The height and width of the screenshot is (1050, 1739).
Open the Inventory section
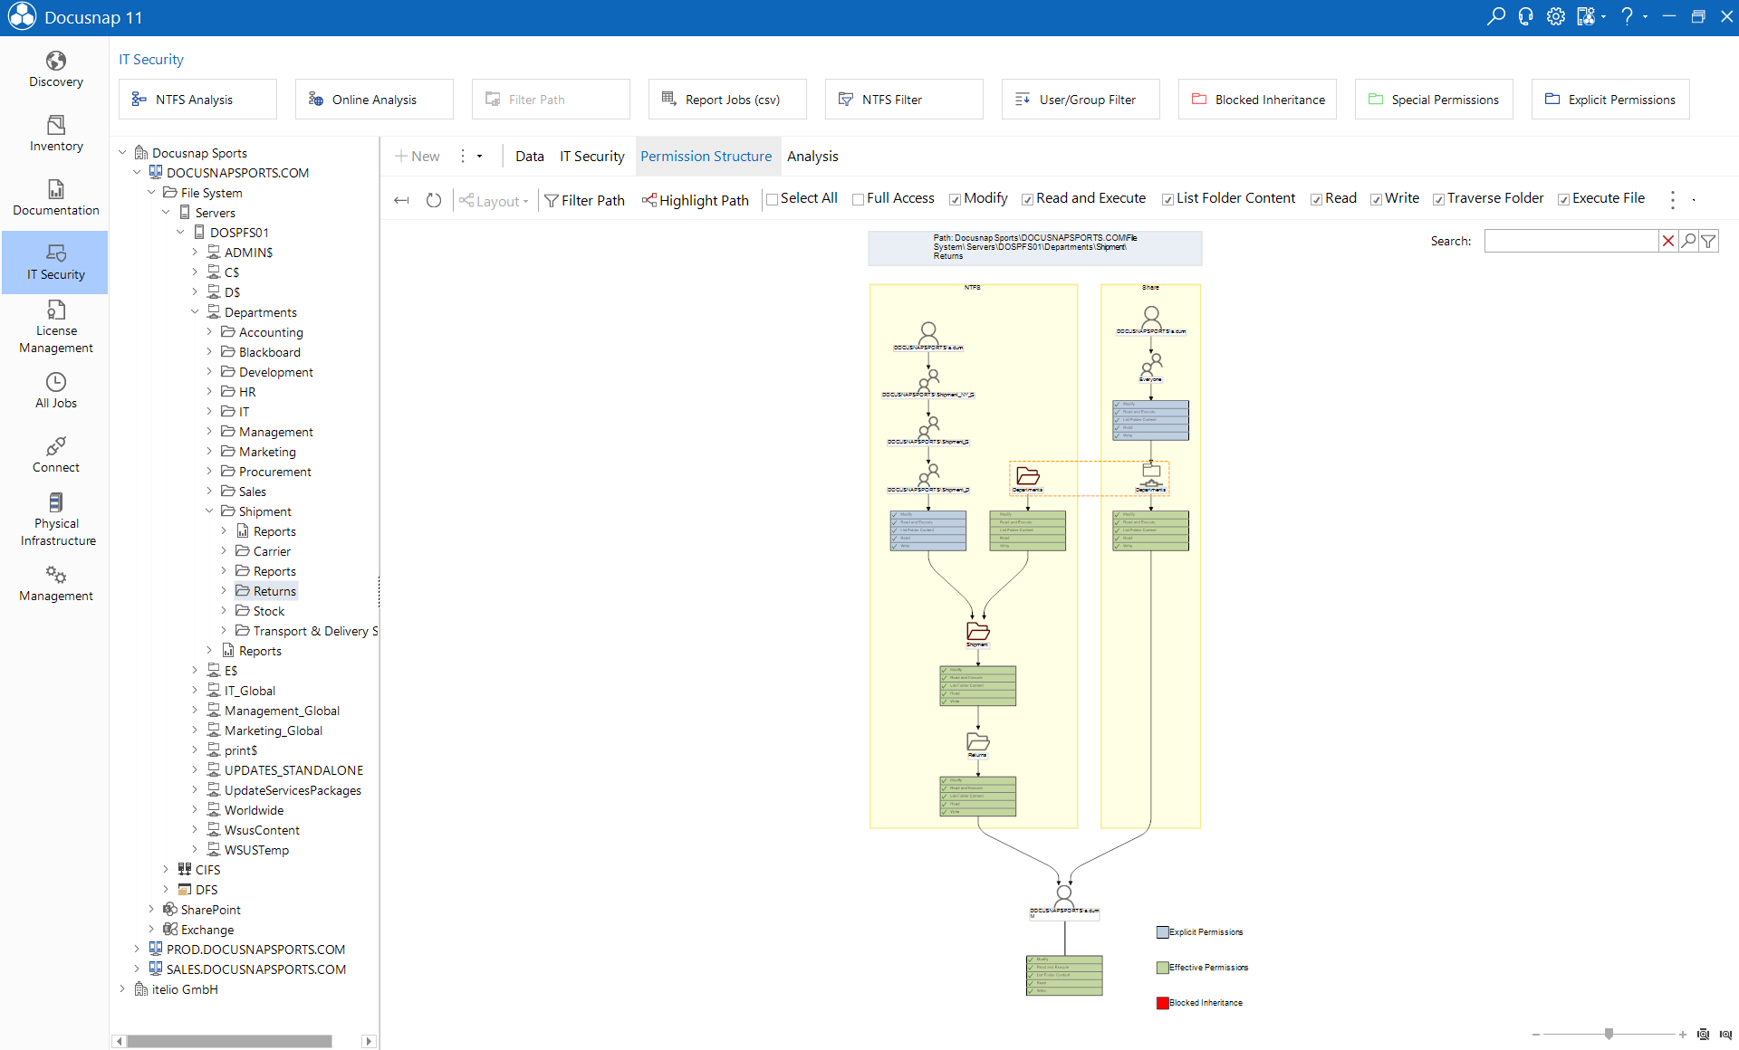click(x=55, y=134)
